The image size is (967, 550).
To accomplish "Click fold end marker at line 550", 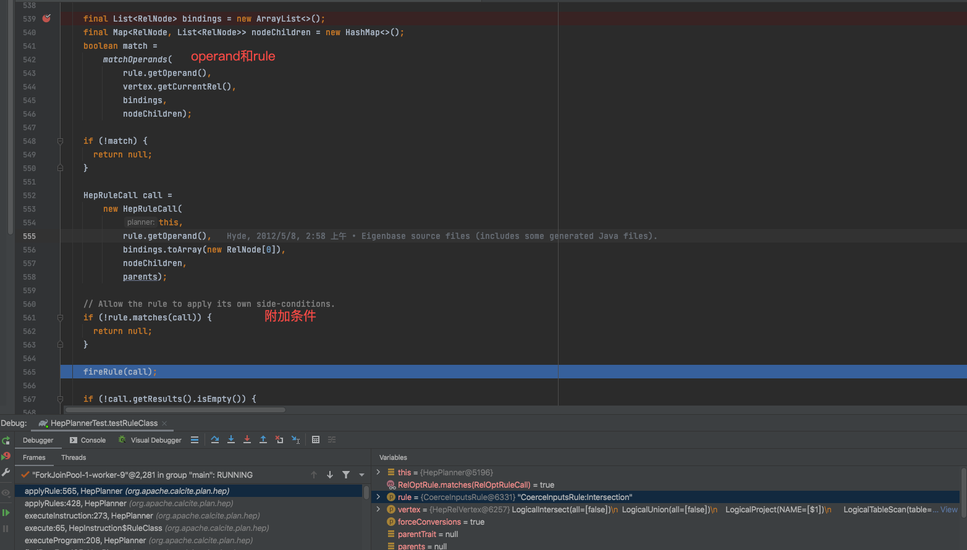I will coord(60,168).
